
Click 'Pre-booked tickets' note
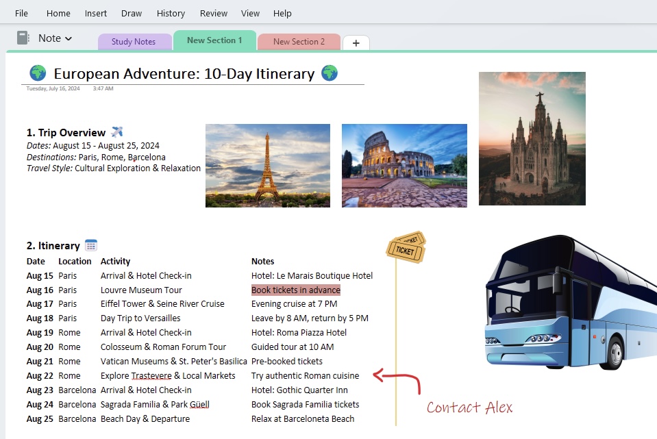pos(287,361)
